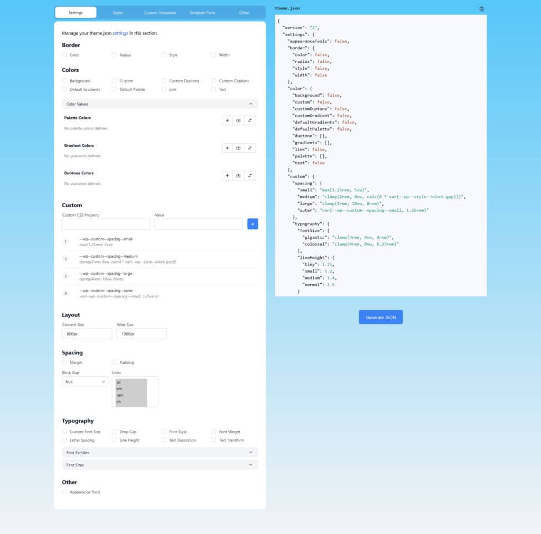This screenshot has width=541, height=534.
Task: Toggle the Appearance Tools checkbox
Action: coord(64,492)
